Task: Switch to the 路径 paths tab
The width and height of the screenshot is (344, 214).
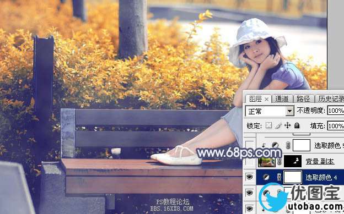Action: click(303, 99)
